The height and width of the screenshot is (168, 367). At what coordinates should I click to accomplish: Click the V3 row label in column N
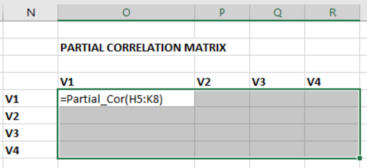tap(30, 133)
